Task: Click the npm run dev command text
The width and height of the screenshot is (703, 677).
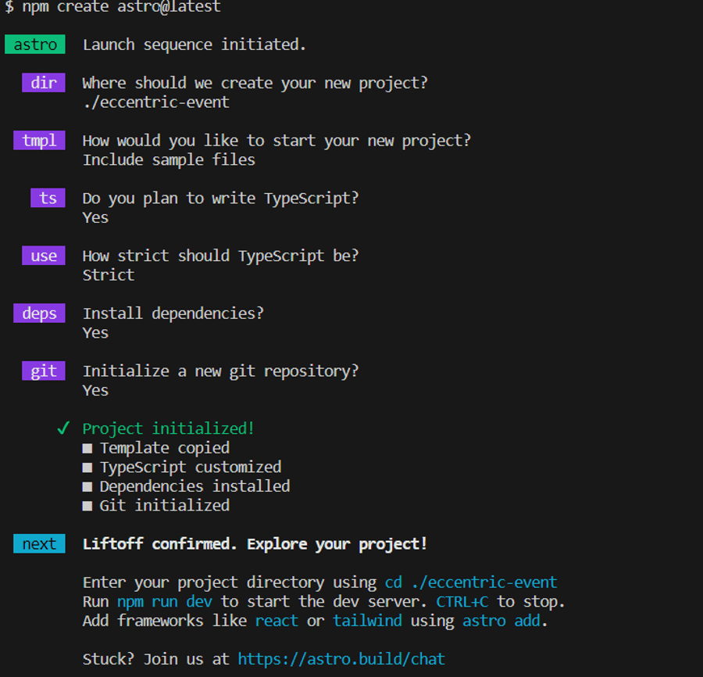Action: (166, 602)
